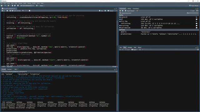The height and width of the screenshot is (112, 200).
Task: Click the clear console broom icon
Action: [116, 72]
